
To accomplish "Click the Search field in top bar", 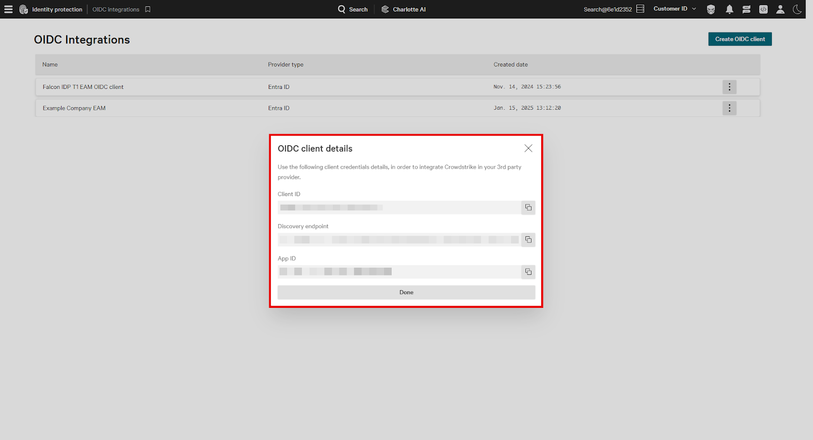I will point(353,9).
